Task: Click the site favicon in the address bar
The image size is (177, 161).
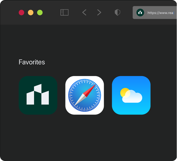Action: [140, 13]
